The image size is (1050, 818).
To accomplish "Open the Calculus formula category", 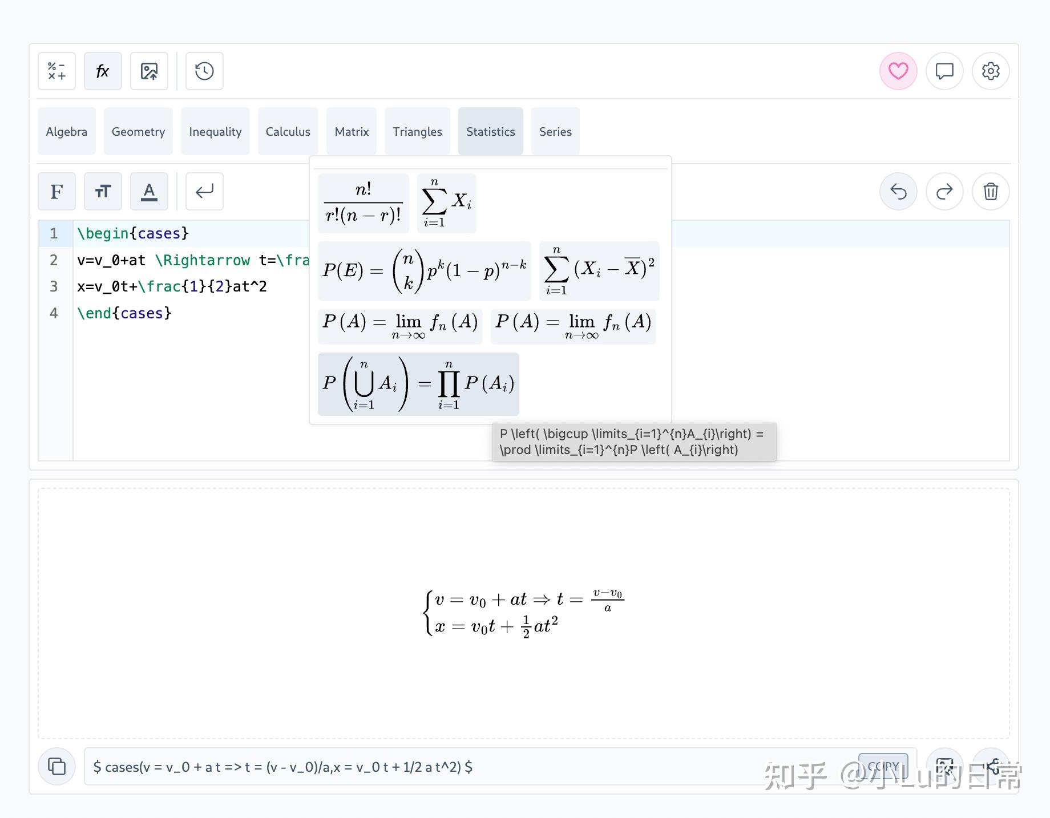I will click(x=288, y=131).
